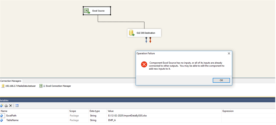Select the OLE DB Destination component label
This screenshot has width=276, height=125.
[146, 33]
